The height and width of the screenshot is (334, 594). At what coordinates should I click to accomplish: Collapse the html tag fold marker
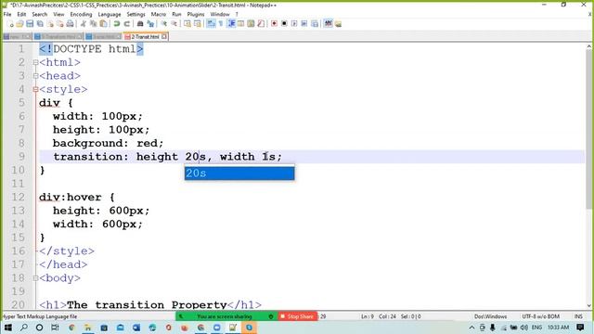[x=35, y=62]
